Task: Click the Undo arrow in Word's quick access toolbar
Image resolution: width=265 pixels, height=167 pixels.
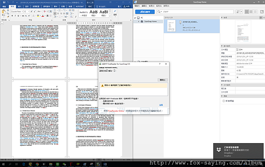Action: [8, 2]
